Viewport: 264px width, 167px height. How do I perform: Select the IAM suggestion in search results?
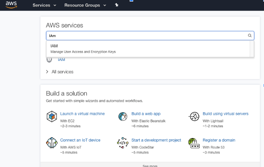coord(148,49)
